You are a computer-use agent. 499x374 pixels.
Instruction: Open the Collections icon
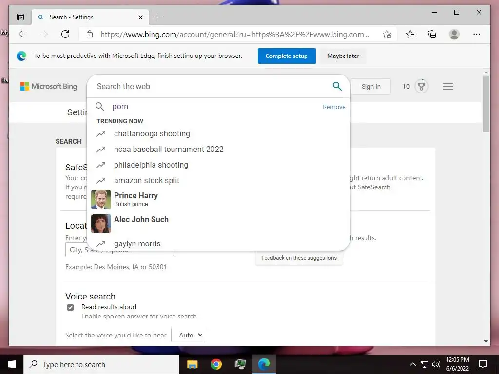point(432,34)
